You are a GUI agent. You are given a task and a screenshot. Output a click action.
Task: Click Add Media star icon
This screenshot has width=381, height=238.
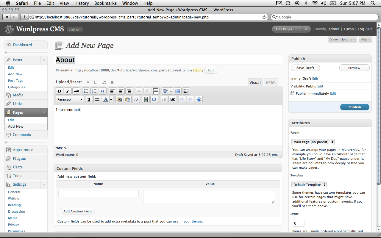(112, 82)
